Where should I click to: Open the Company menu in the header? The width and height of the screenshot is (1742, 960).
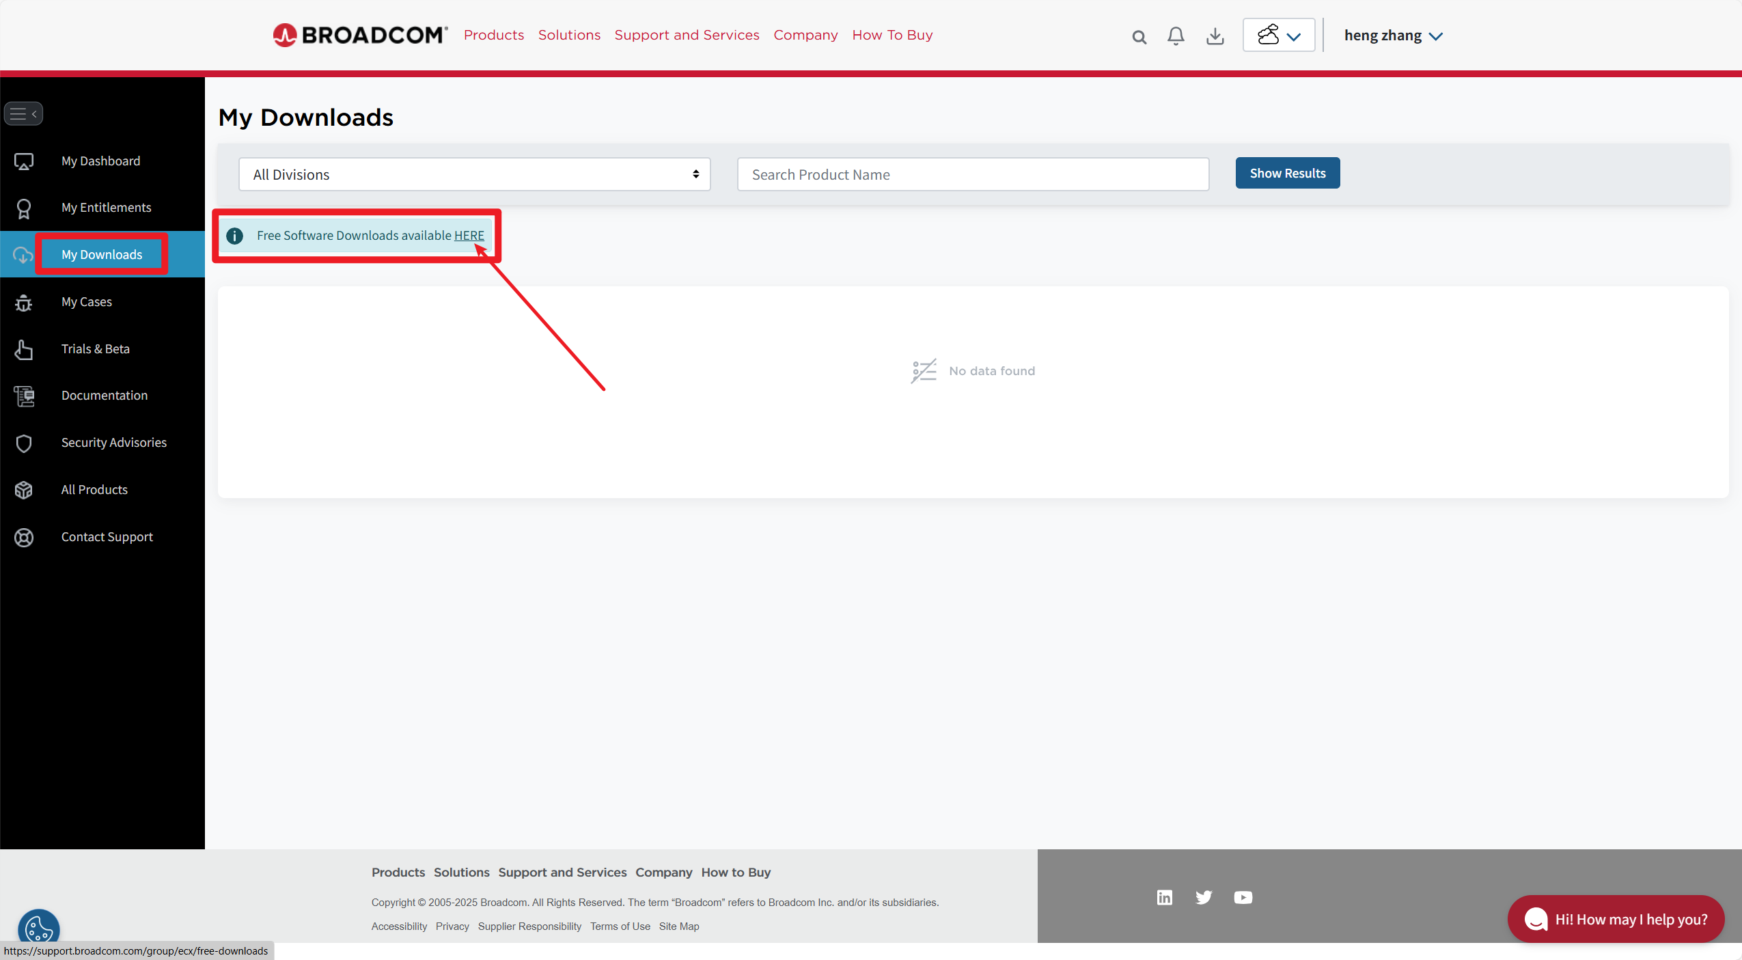click(805, 35)
